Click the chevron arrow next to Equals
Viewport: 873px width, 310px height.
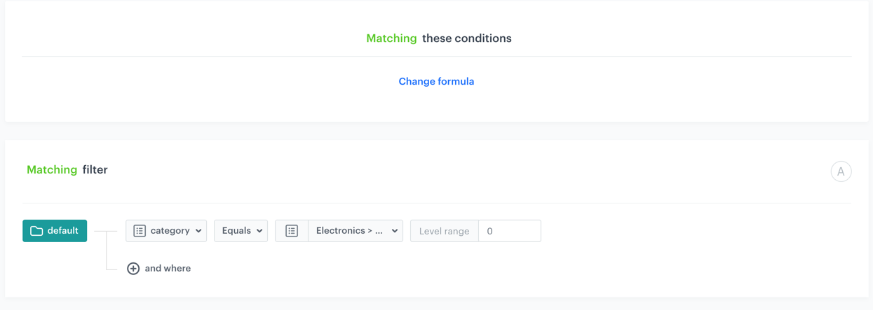click(x=259, y=231)
